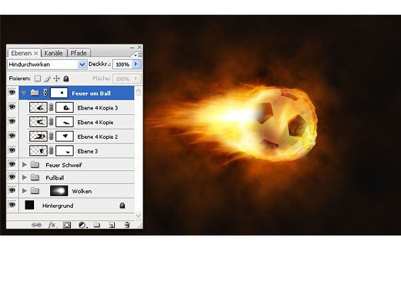Collapse the Feuer um Ball group
Image resolution: width=401 pixels, height=285 pixels.
pyautogui.click(x=24, y=93)
